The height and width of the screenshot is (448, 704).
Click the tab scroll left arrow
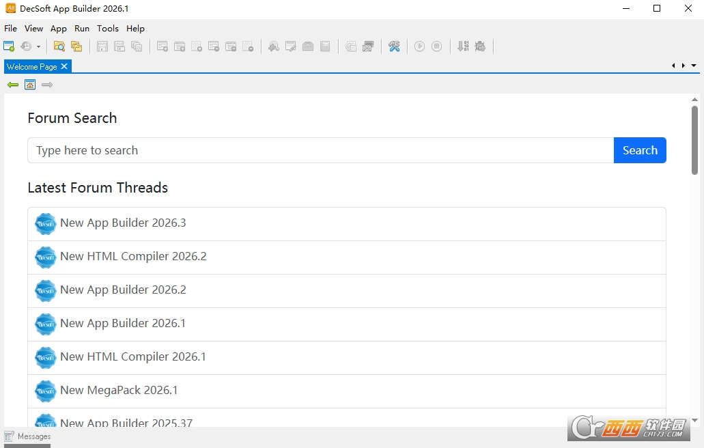point(673,66)
